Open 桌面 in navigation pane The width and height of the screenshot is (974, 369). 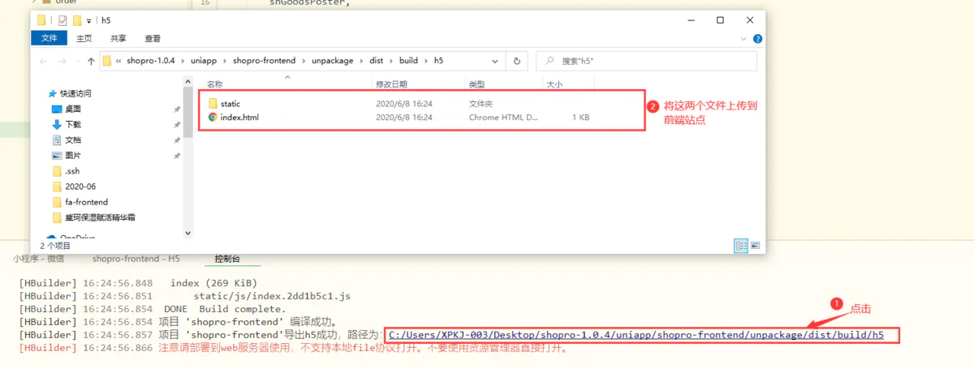[x=73, y=109]
